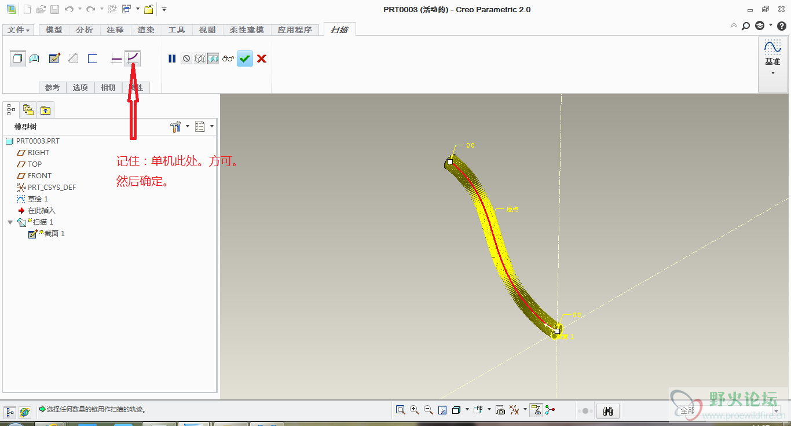The image size is (791, 426).
Task: Select the variable section sweep option
Action: pos(133,58)
